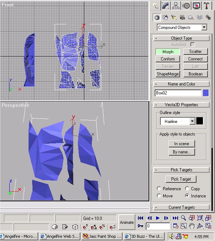Enable the AutoGrid checkbox
The height and width of the screenshot is (241, 215).
192,45
